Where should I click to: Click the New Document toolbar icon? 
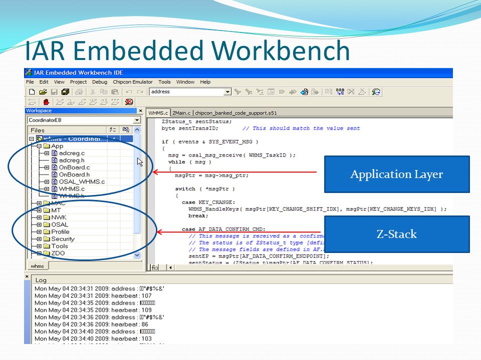point(32,92)
